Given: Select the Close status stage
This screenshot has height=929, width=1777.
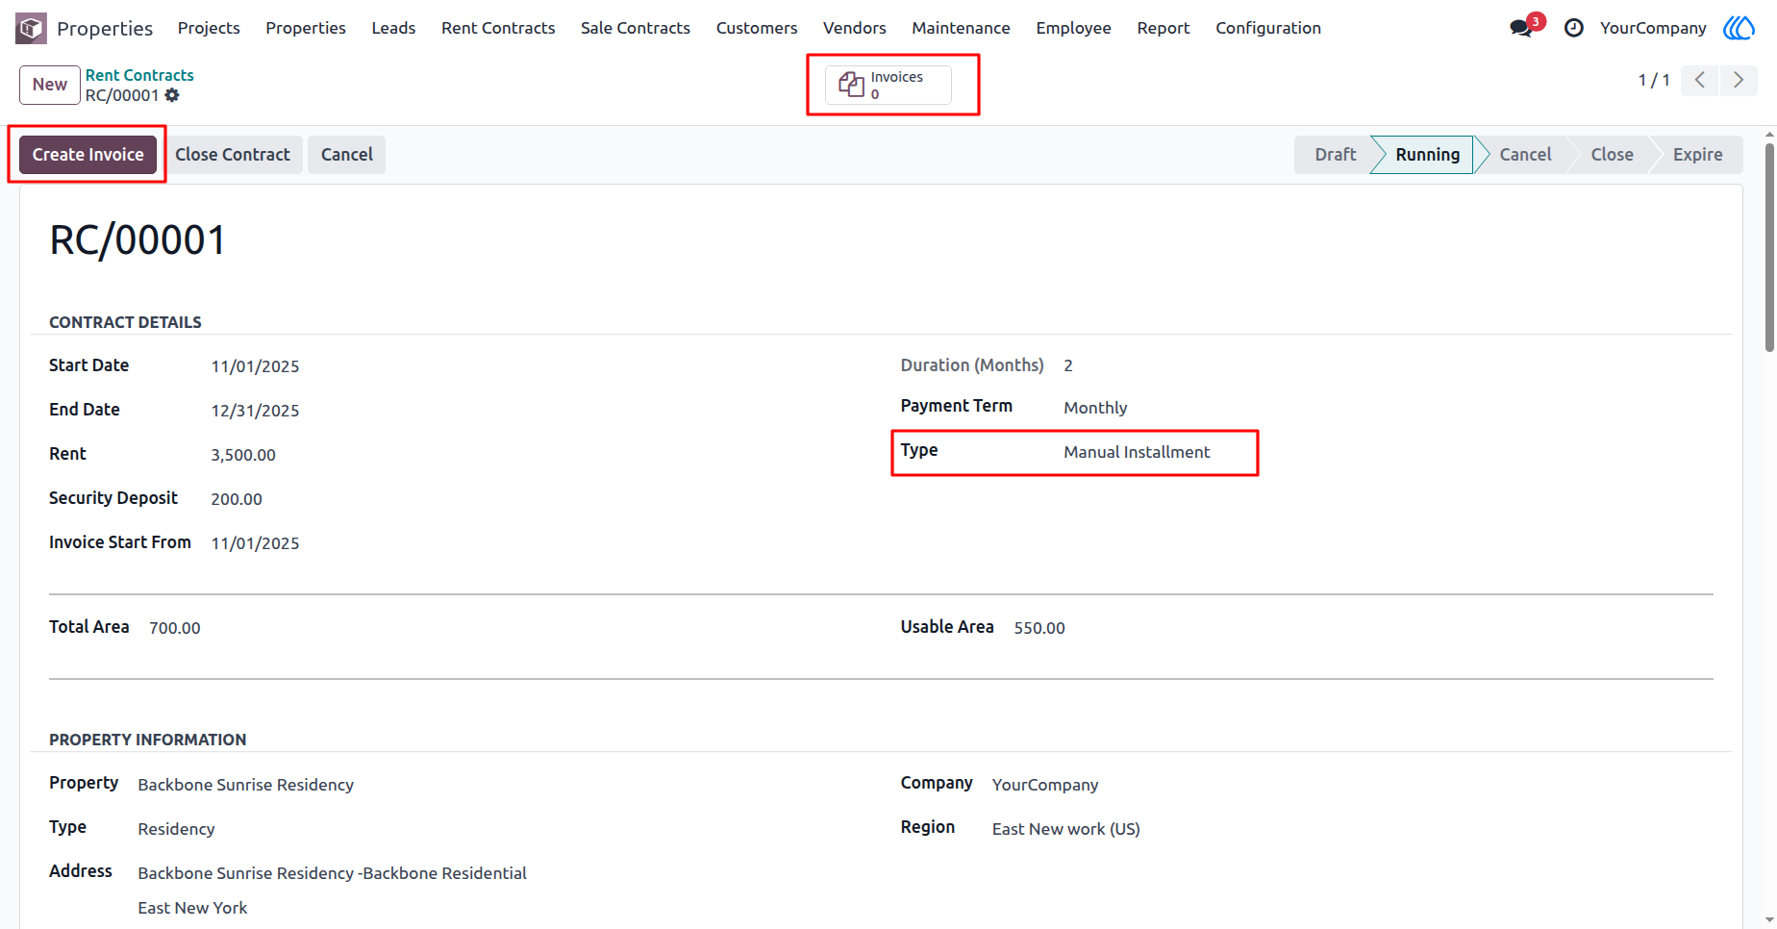Looking at the screenshot, I should [1612, 155].
